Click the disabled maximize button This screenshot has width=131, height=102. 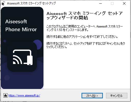pyautogui.click(x=112, y=3)
